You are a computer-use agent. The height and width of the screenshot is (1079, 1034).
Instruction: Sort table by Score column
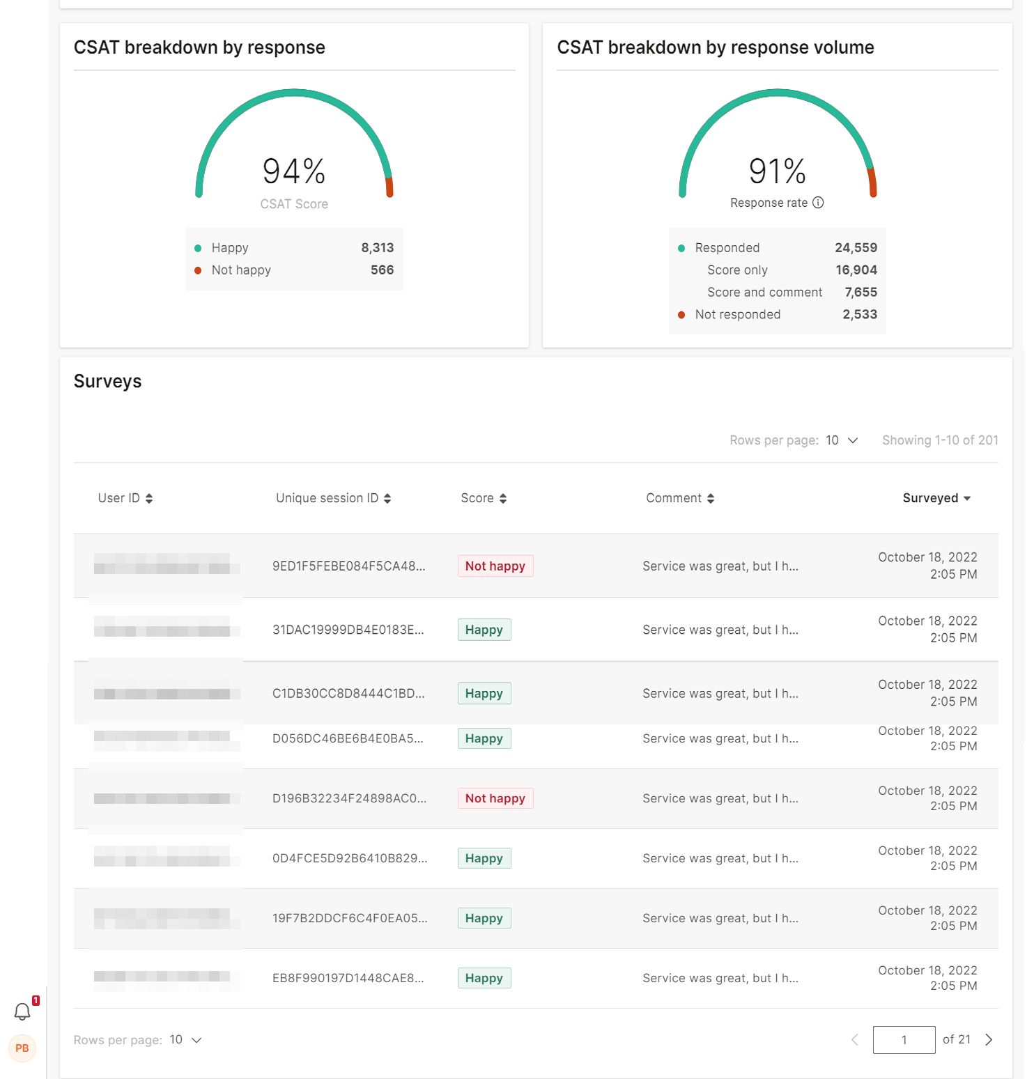pos(484,498)
